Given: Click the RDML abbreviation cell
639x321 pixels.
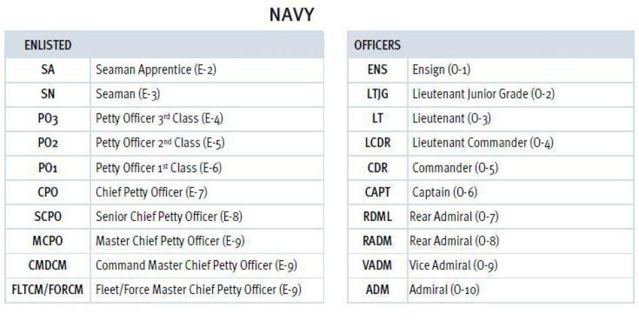Looking at the screenshot, I should click(377, 217).
